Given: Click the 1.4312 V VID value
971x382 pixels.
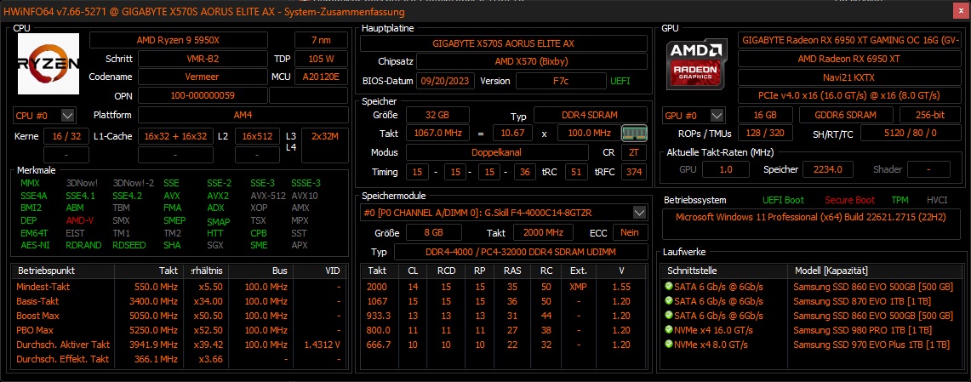Looking at the screenshot, I should [x=322, y=345].
